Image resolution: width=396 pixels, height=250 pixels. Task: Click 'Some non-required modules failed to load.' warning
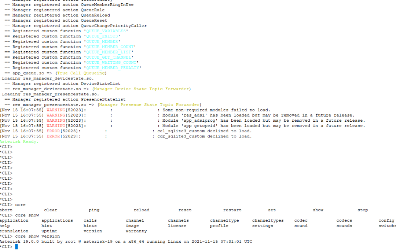coord(216,110)
